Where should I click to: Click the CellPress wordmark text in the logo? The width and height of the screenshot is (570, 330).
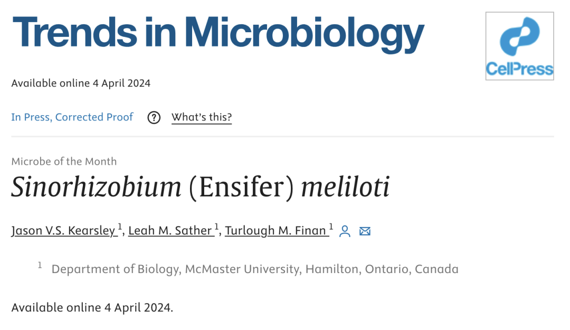coord(519,69)
